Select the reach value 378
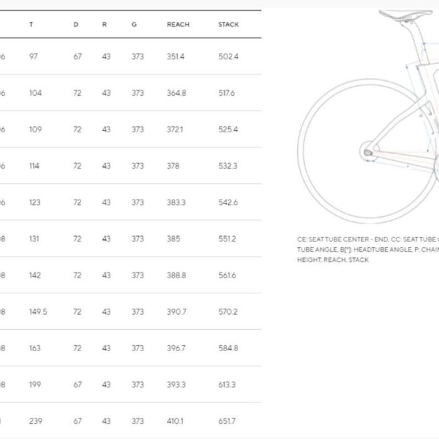439x439 pixels. tap(173, 166)
